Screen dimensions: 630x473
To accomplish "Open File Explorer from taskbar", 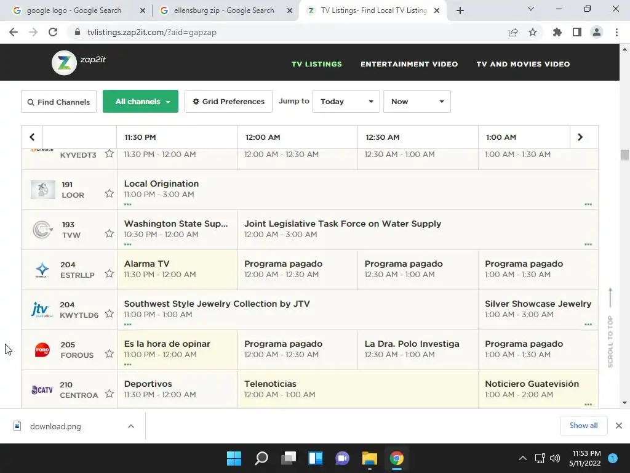I will click(x=369, y=458).
